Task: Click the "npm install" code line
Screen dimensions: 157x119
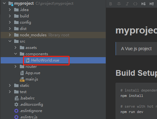Action: coord(132,96)
